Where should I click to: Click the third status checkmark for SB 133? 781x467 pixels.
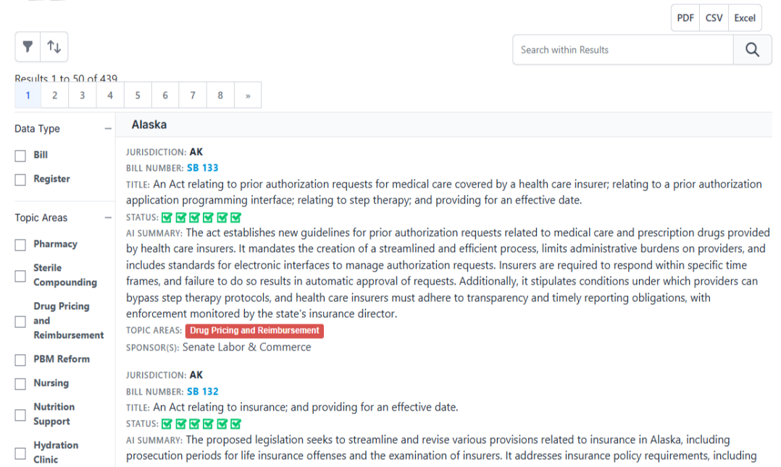[195, 216]
